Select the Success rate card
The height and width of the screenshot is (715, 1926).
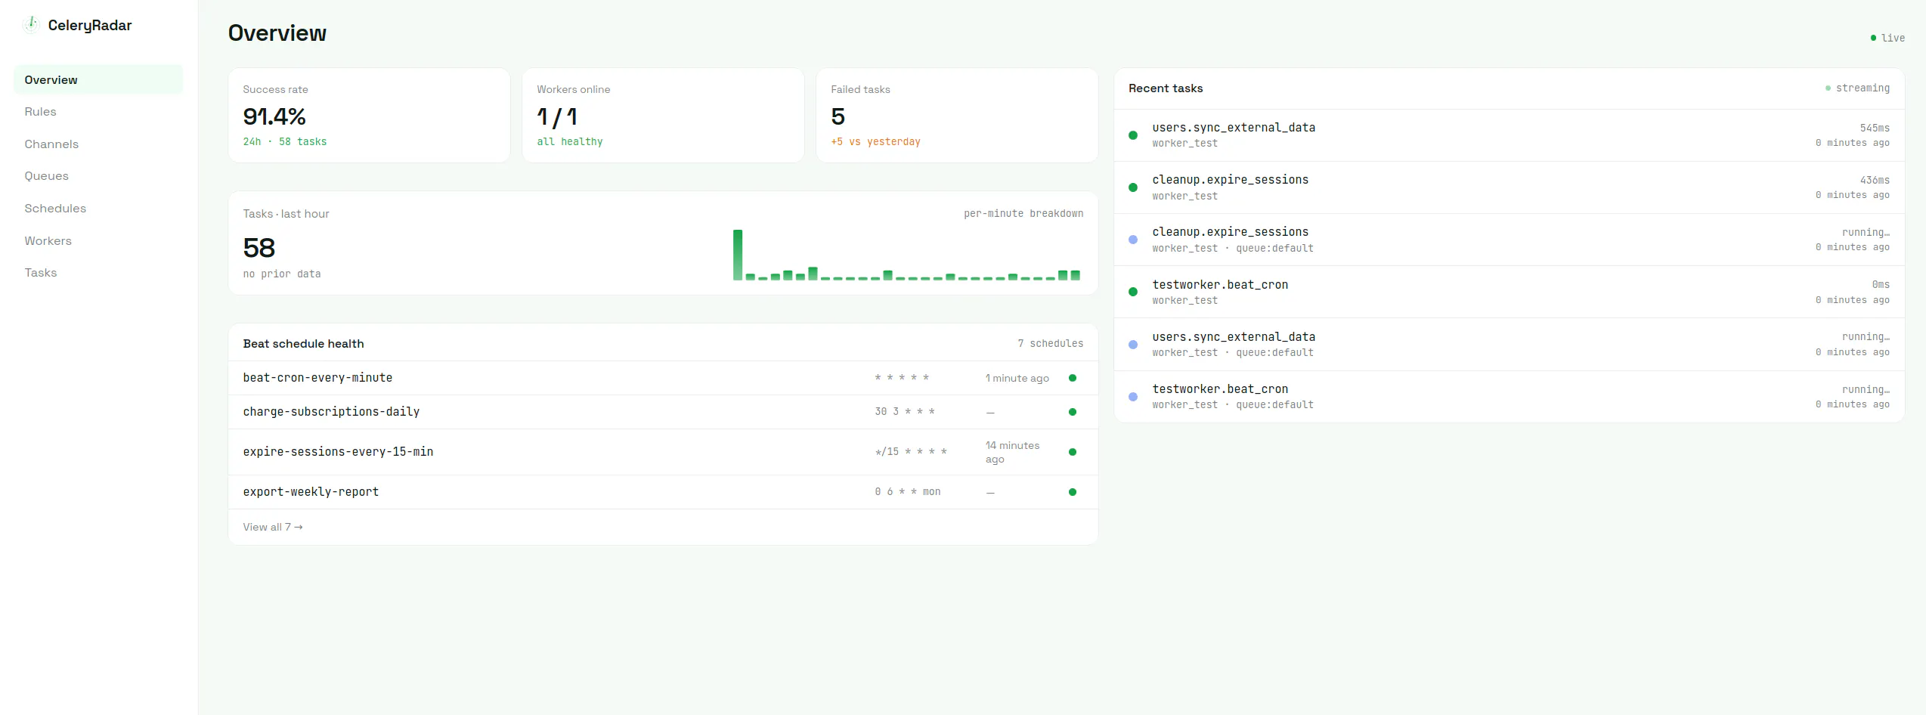pyautogui.click(x=369, y=115)
